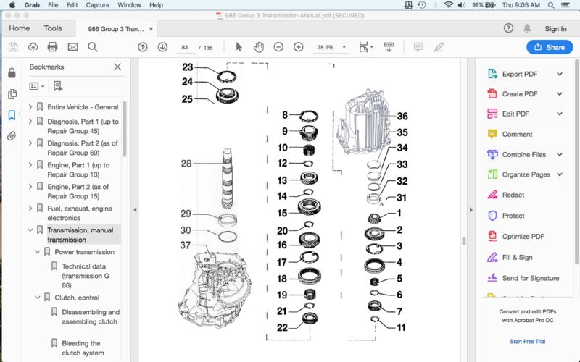Select the Hand pan tool
Screen dimensions: 580x362
(x=259, y=47)
